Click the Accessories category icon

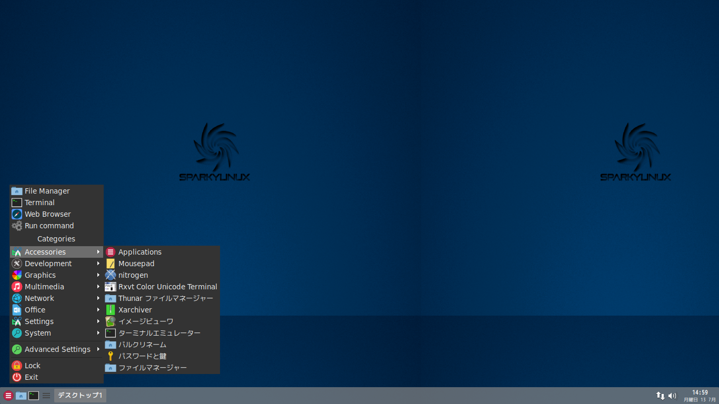[x=17, y=252]
